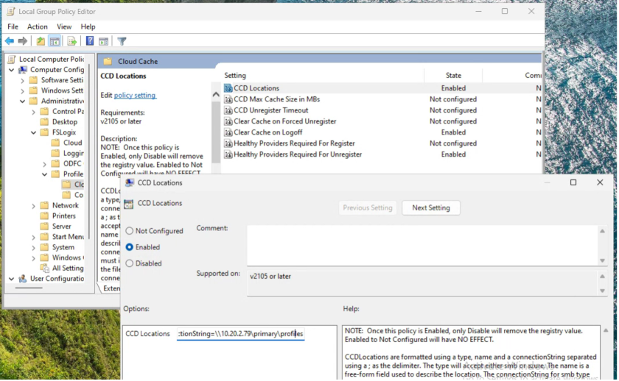Expand the ODFC tree node

[x=45, y=164]
